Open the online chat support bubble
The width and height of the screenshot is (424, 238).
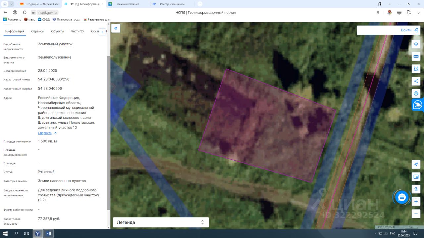[402, 197]
